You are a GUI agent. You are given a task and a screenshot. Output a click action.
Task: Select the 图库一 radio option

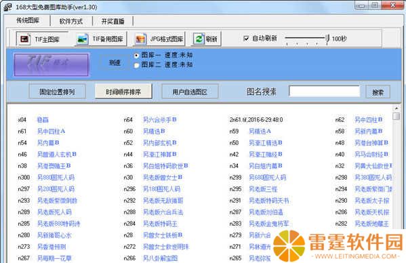(136, 56)
